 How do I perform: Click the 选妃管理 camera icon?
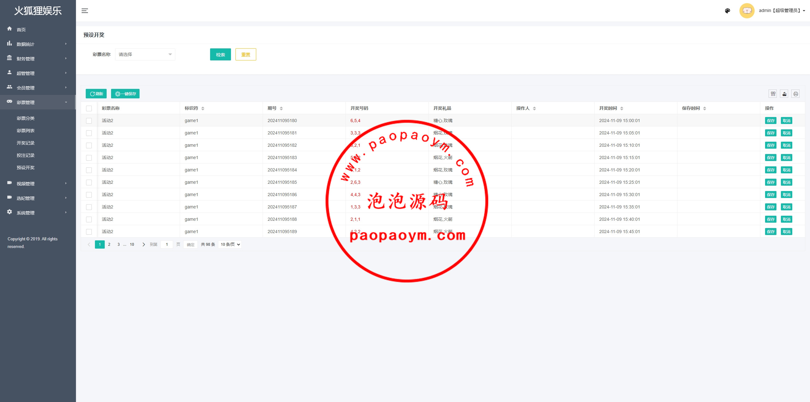tap(9, 197)
